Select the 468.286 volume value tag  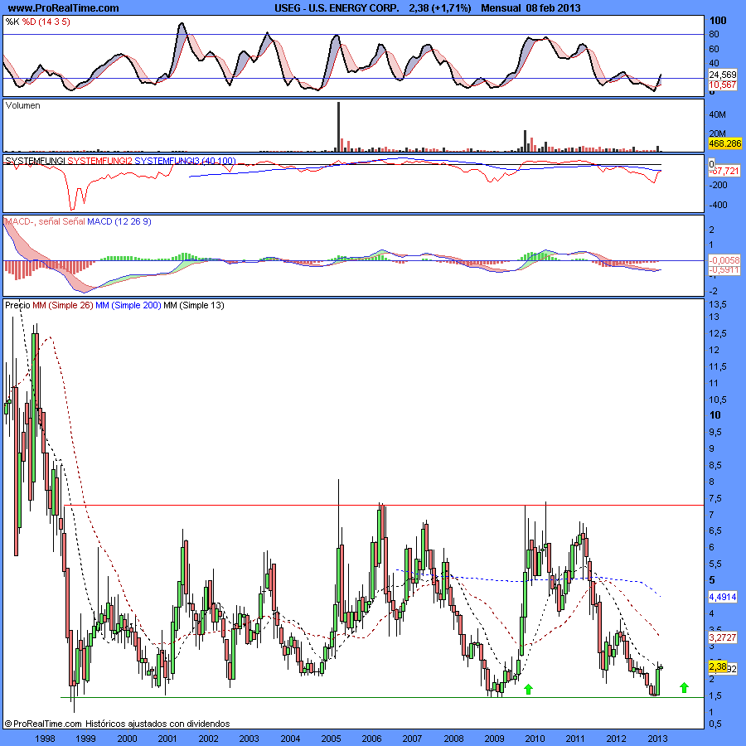click(x=724, y=143)
